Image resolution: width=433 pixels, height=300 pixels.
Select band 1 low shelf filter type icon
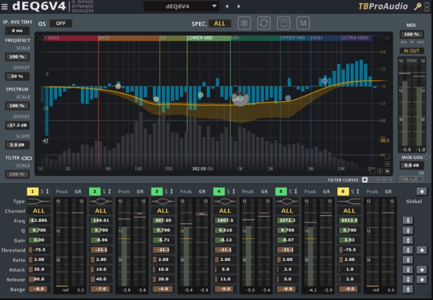(39, 201)
